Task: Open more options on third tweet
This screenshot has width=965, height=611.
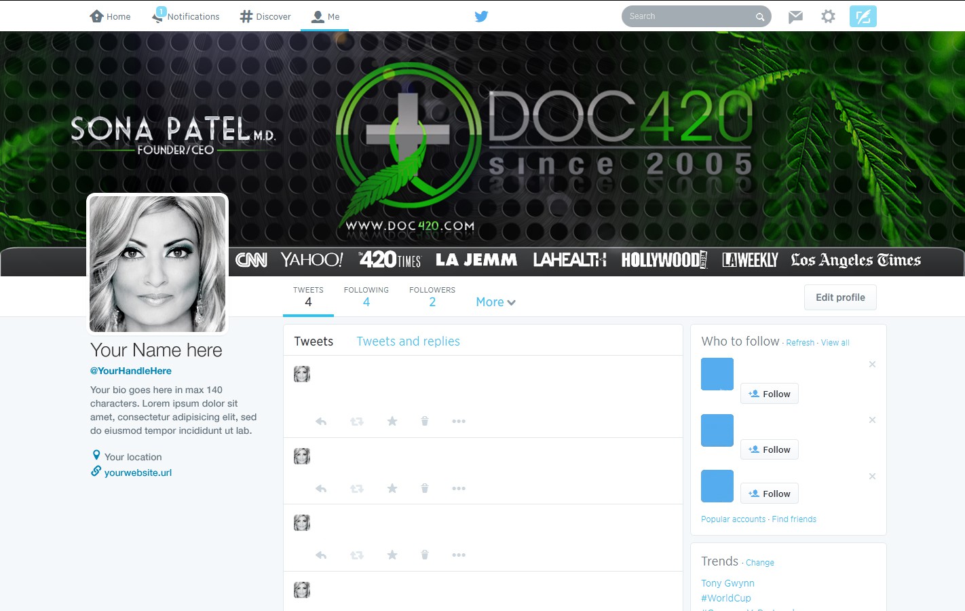Action: 459,555
